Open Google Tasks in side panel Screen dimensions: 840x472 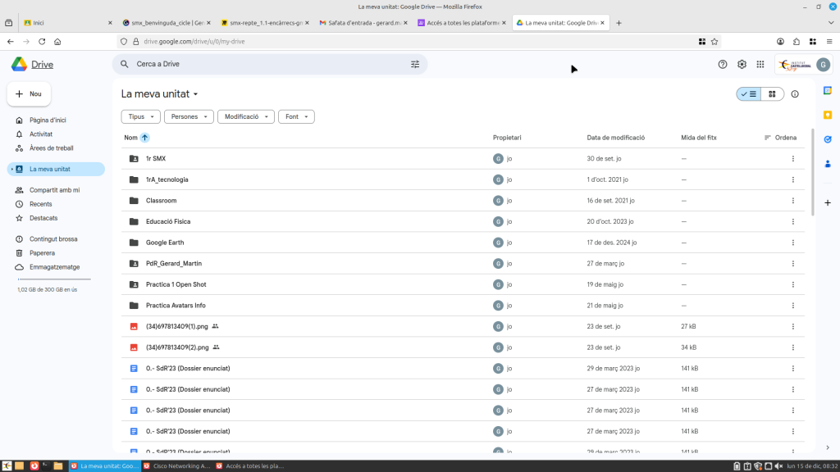(828, 139)
